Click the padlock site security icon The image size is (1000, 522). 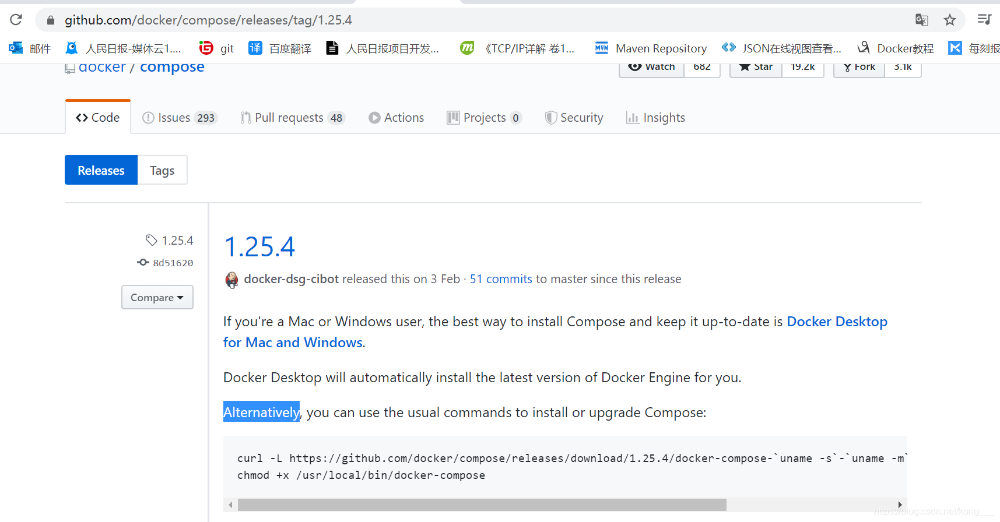[51, 20]
